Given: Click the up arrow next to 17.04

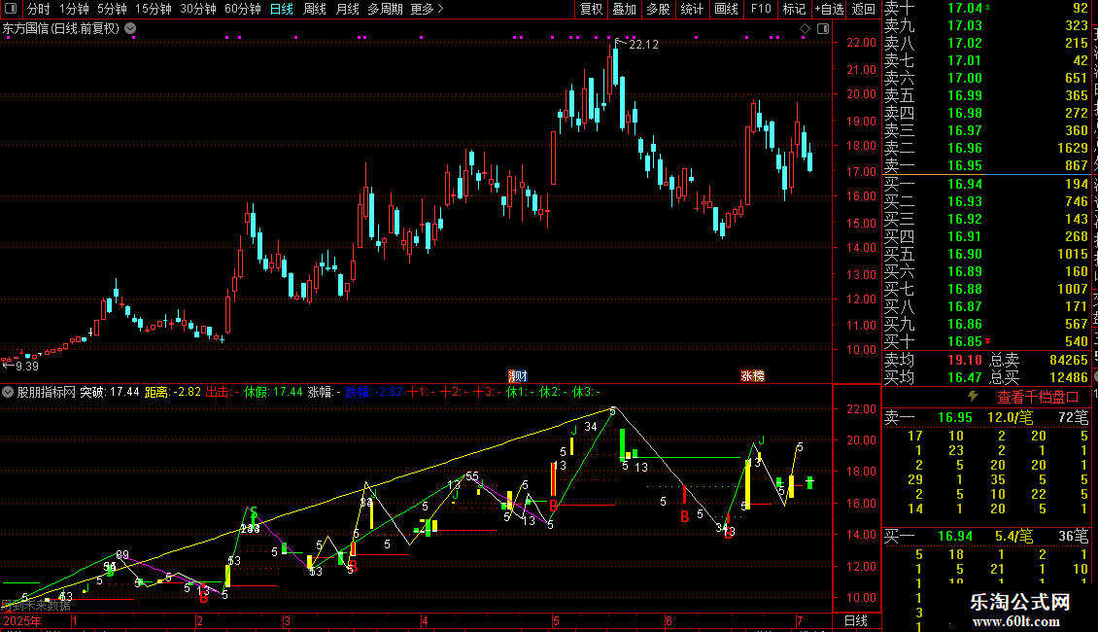Looking at the screenshot, I should (x=987, y=7).
